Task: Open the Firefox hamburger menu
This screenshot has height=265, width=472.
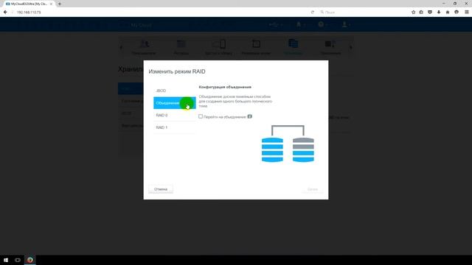Action: pos(467,13)
